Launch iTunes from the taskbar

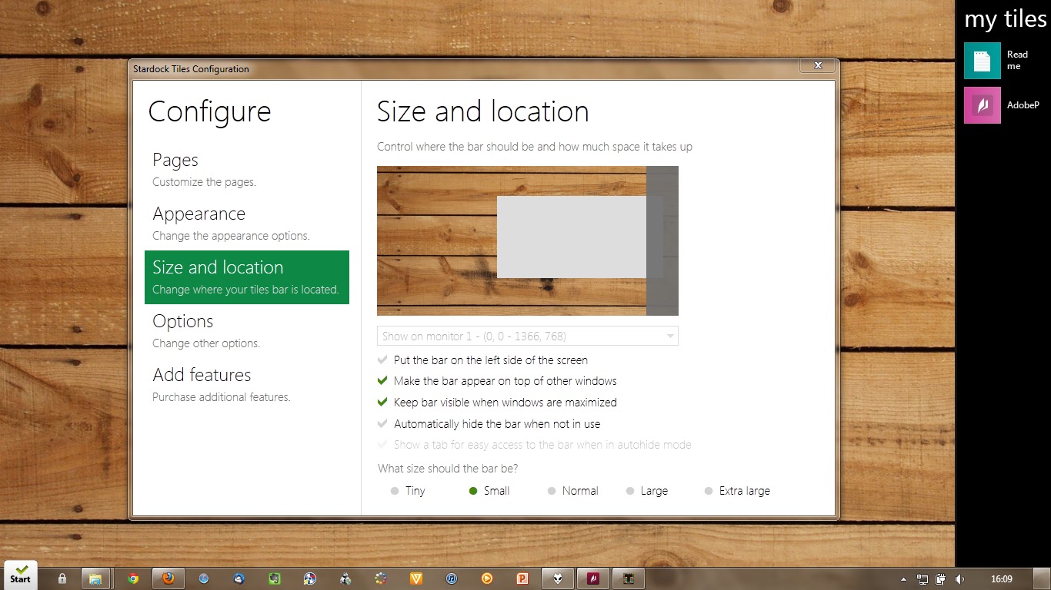pyautogui.click(x=452, y=578)
